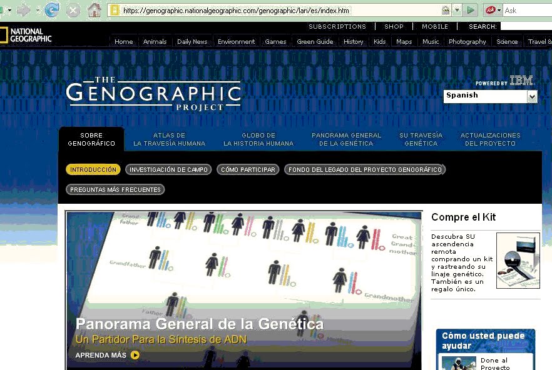Open the Green Guide menu item
The width and height of the screenshot is (552, 370).
[x=315, y=41]
